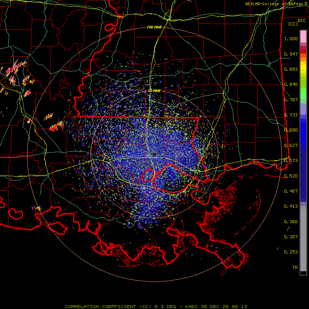Click the 0.520 legend value

(x=291, y=176)
